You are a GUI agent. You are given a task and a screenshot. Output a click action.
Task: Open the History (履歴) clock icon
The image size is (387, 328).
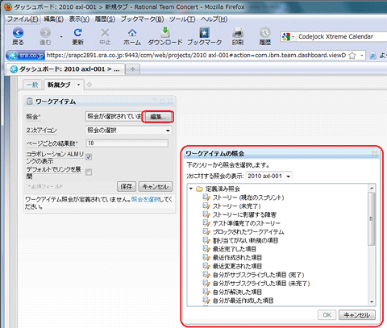[264, 33]
